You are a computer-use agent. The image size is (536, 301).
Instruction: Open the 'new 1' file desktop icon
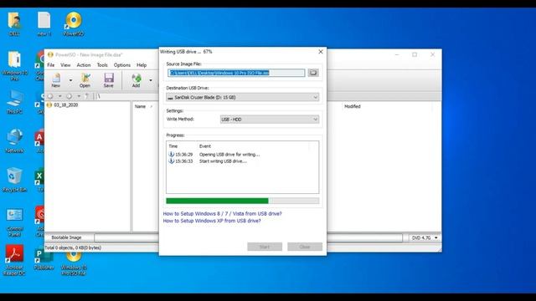coord(44,24)
